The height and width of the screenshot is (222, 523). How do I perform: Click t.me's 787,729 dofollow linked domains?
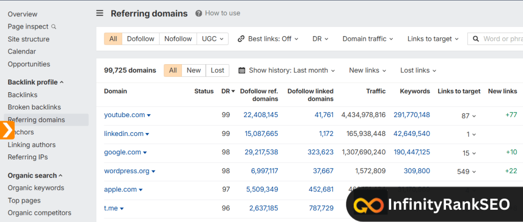321,208
